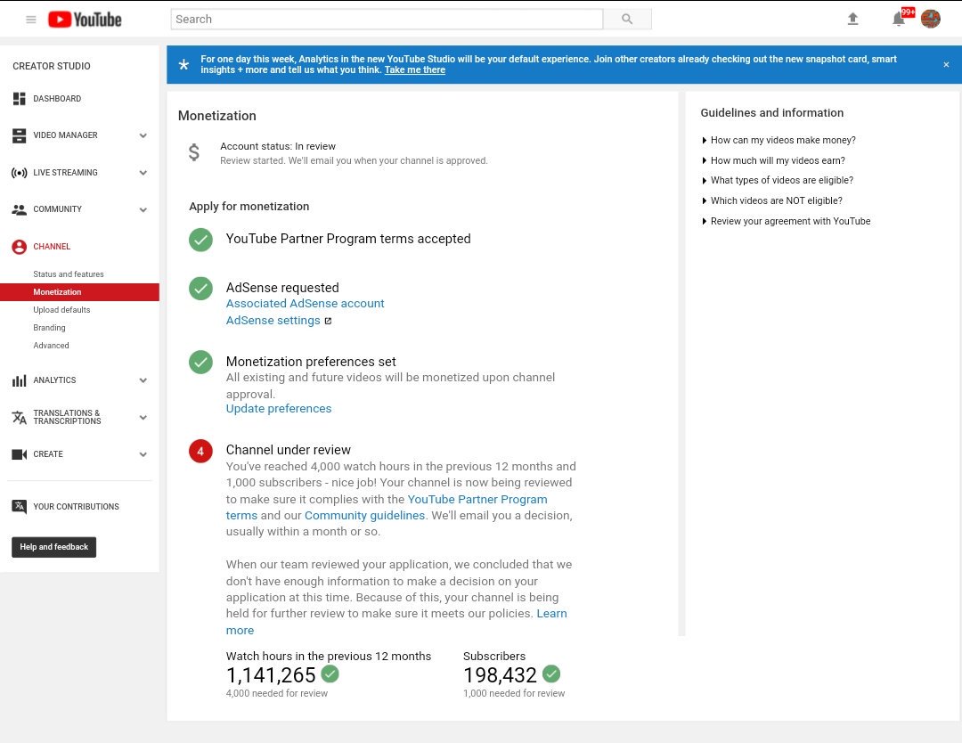962x743 pixels.
Task: Click the 198,432 subscribers value
Action: (x=500, y=675)
